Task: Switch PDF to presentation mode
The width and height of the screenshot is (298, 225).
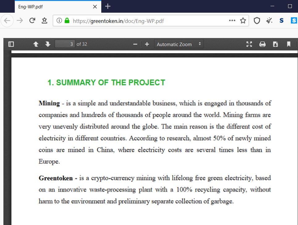Action: pyautogui.click(x=249, y=44)
